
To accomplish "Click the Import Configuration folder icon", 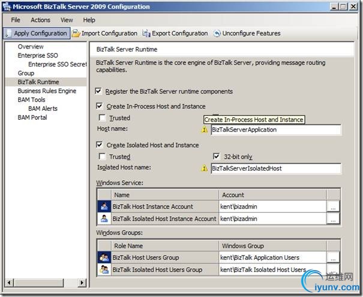I will (76, 34).
